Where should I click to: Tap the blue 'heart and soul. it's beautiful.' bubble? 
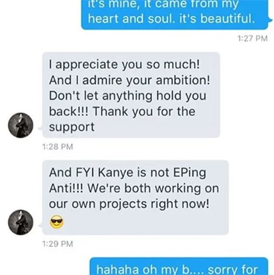[175, 15]
